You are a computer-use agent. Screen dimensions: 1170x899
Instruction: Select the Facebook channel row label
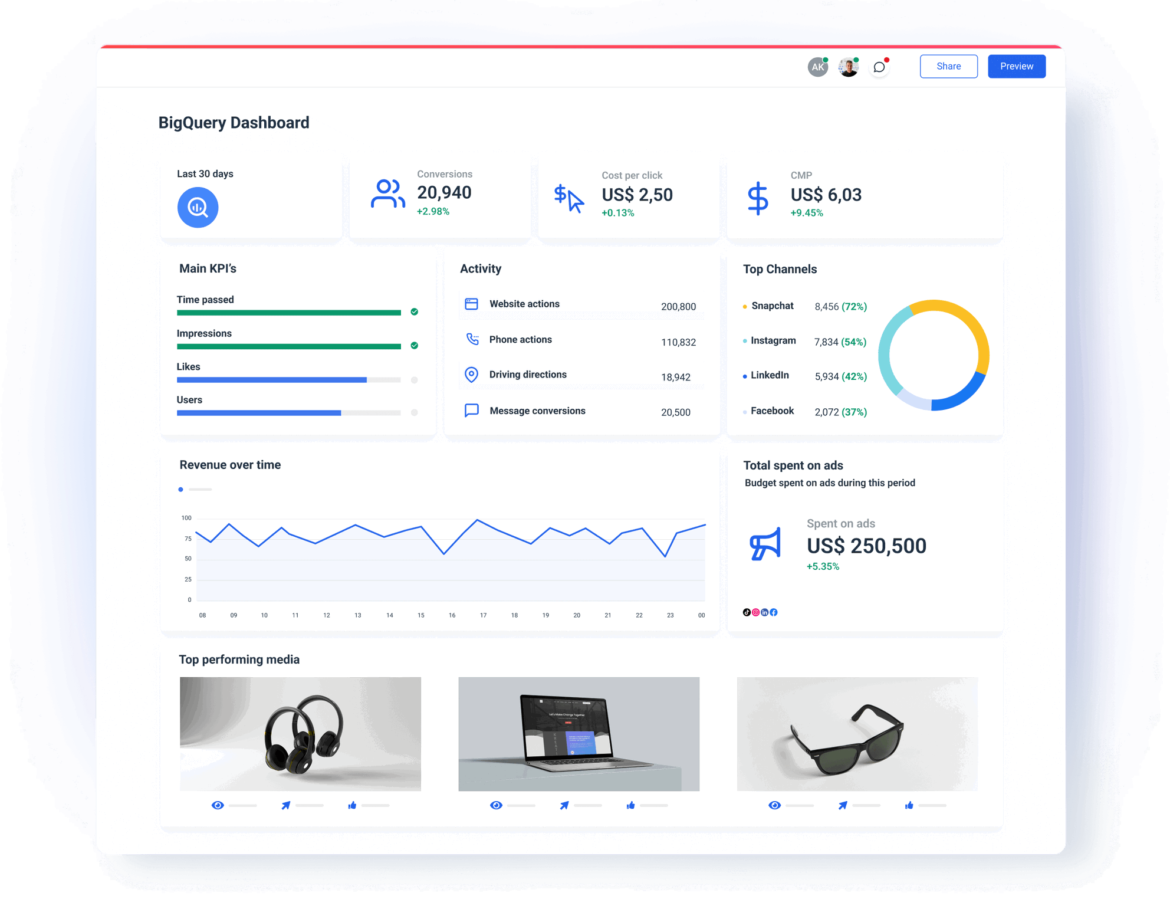pos(773,411)
